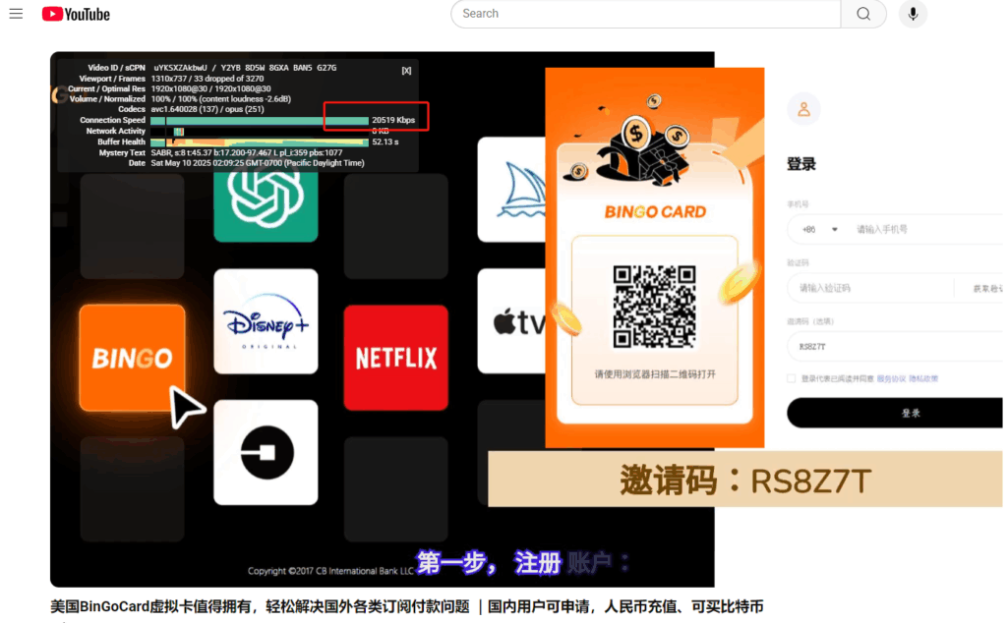
Task: Click the subtitle 第一步，注册账户
Action: coord(523,563)
